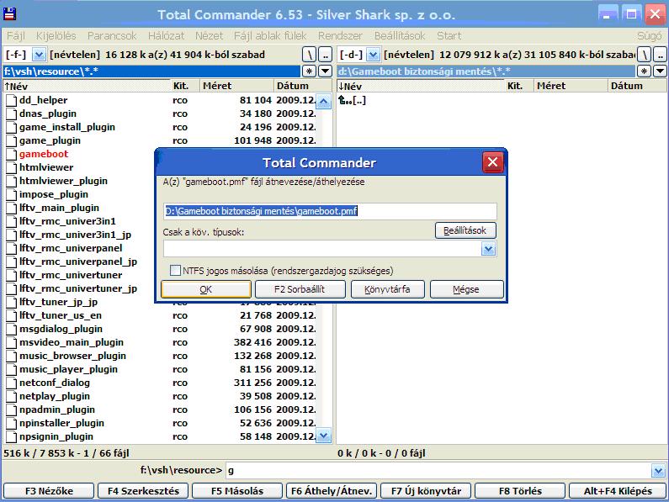This screenshot has width=669, height=502.
Task: Open the Fájl menu
Action: pyautogui.click(x=17, y=36)
